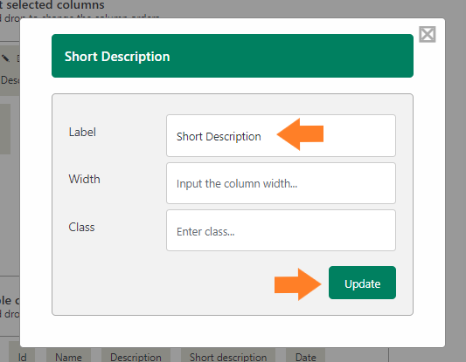This screenshot has height=362, width=466.
Task: Click the pencil edit icon behind dialog
Action: 5,58
